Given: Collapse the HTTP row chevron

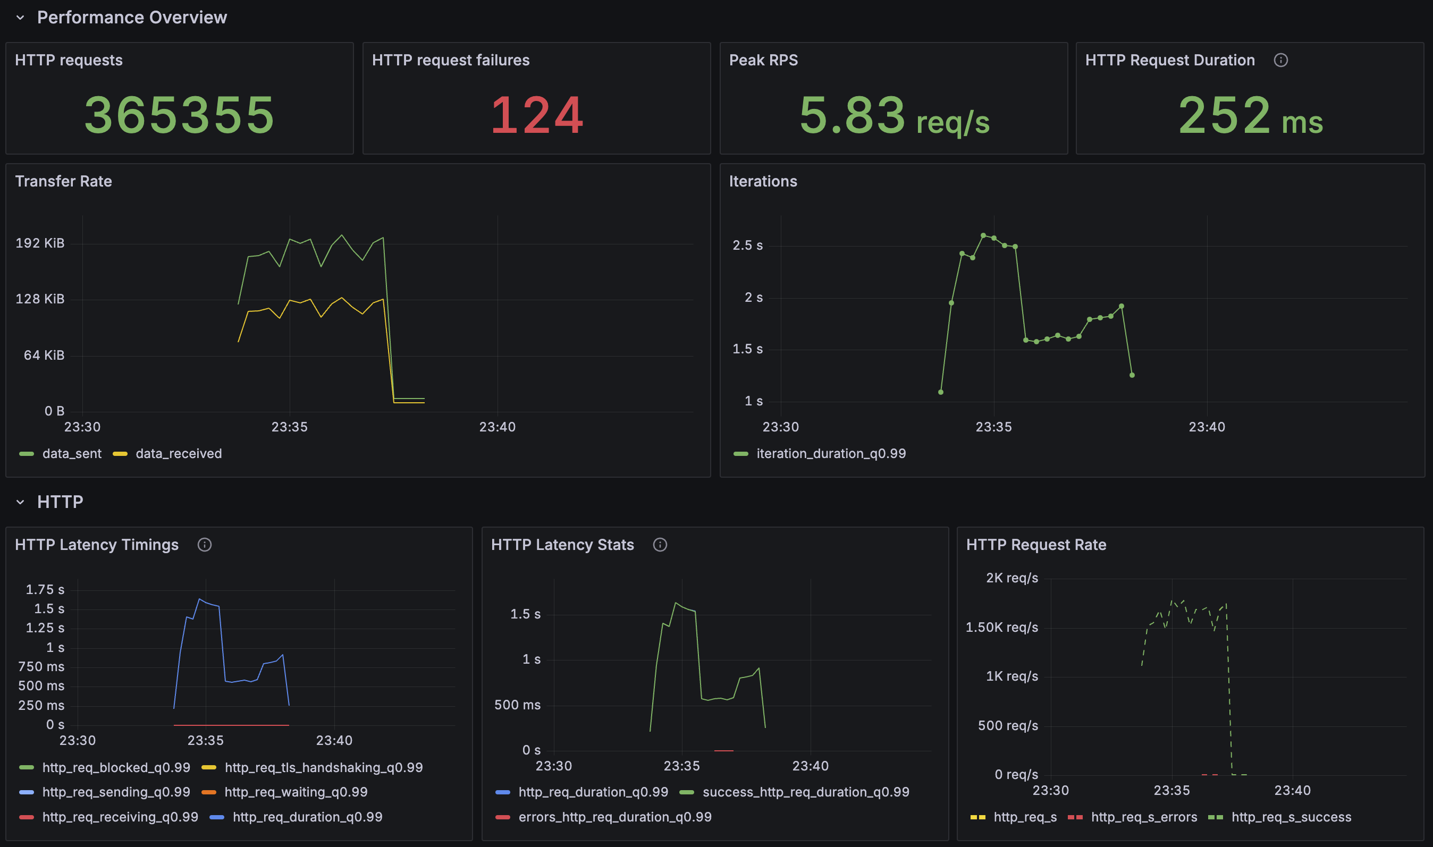Looking at the screenshot, I should click(x=21, y=502).
